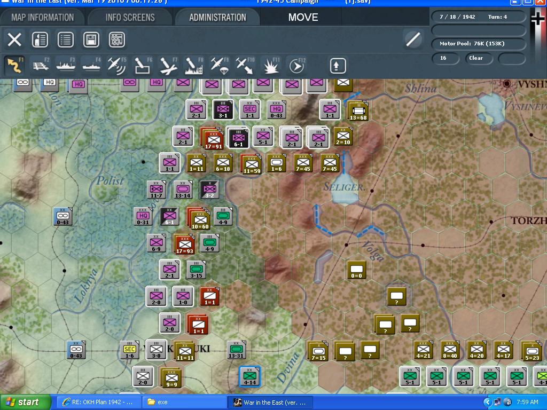Select the 1=6 Soviet unit
The height and width of the screenshot is (410, 547).
276,163
